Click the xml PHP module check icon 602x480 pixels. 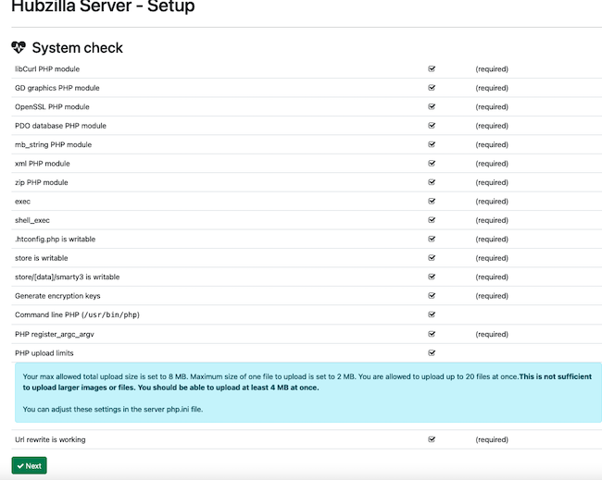tap(432, 164)
